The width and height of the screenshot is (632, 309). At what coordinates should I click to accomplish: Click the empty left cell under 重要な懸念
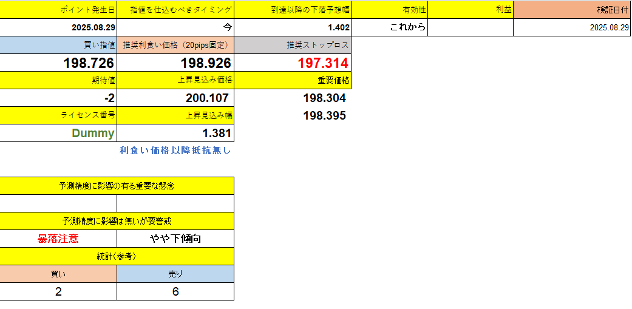coord(58,203)
